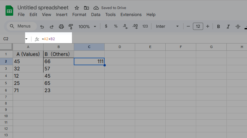Image resolution: width=247 pixels, height=138 pixels.
Task: Open the Format menu
Action: [79, 14]
